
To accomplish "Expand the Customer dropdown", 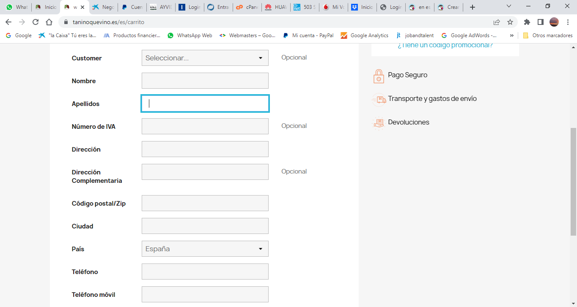I will [205, 58].
